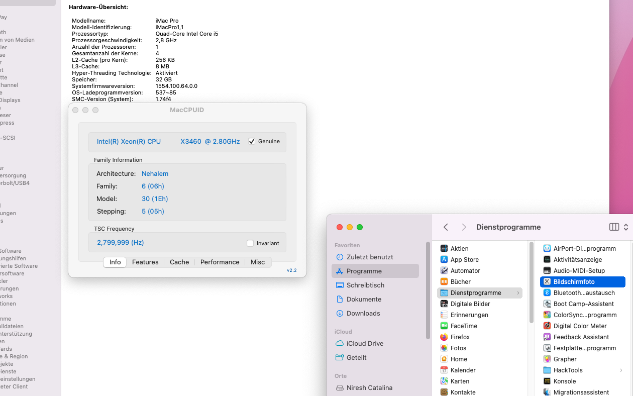Go back in Finder window
Image resolution: width=633 pixels, height=396 pixels.
446,227
